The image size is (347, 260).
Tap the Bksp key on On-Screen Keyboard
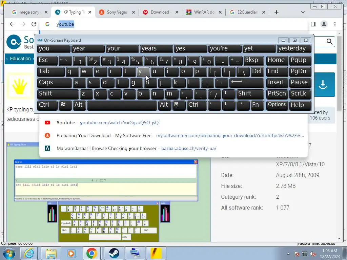[x=253, y=61]
